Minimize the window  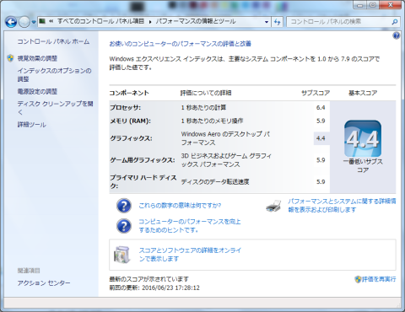[x=359, y=5]
